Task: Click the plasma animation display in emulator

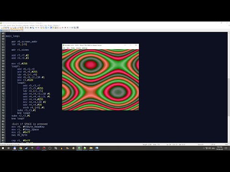Action: pos(101,80)
